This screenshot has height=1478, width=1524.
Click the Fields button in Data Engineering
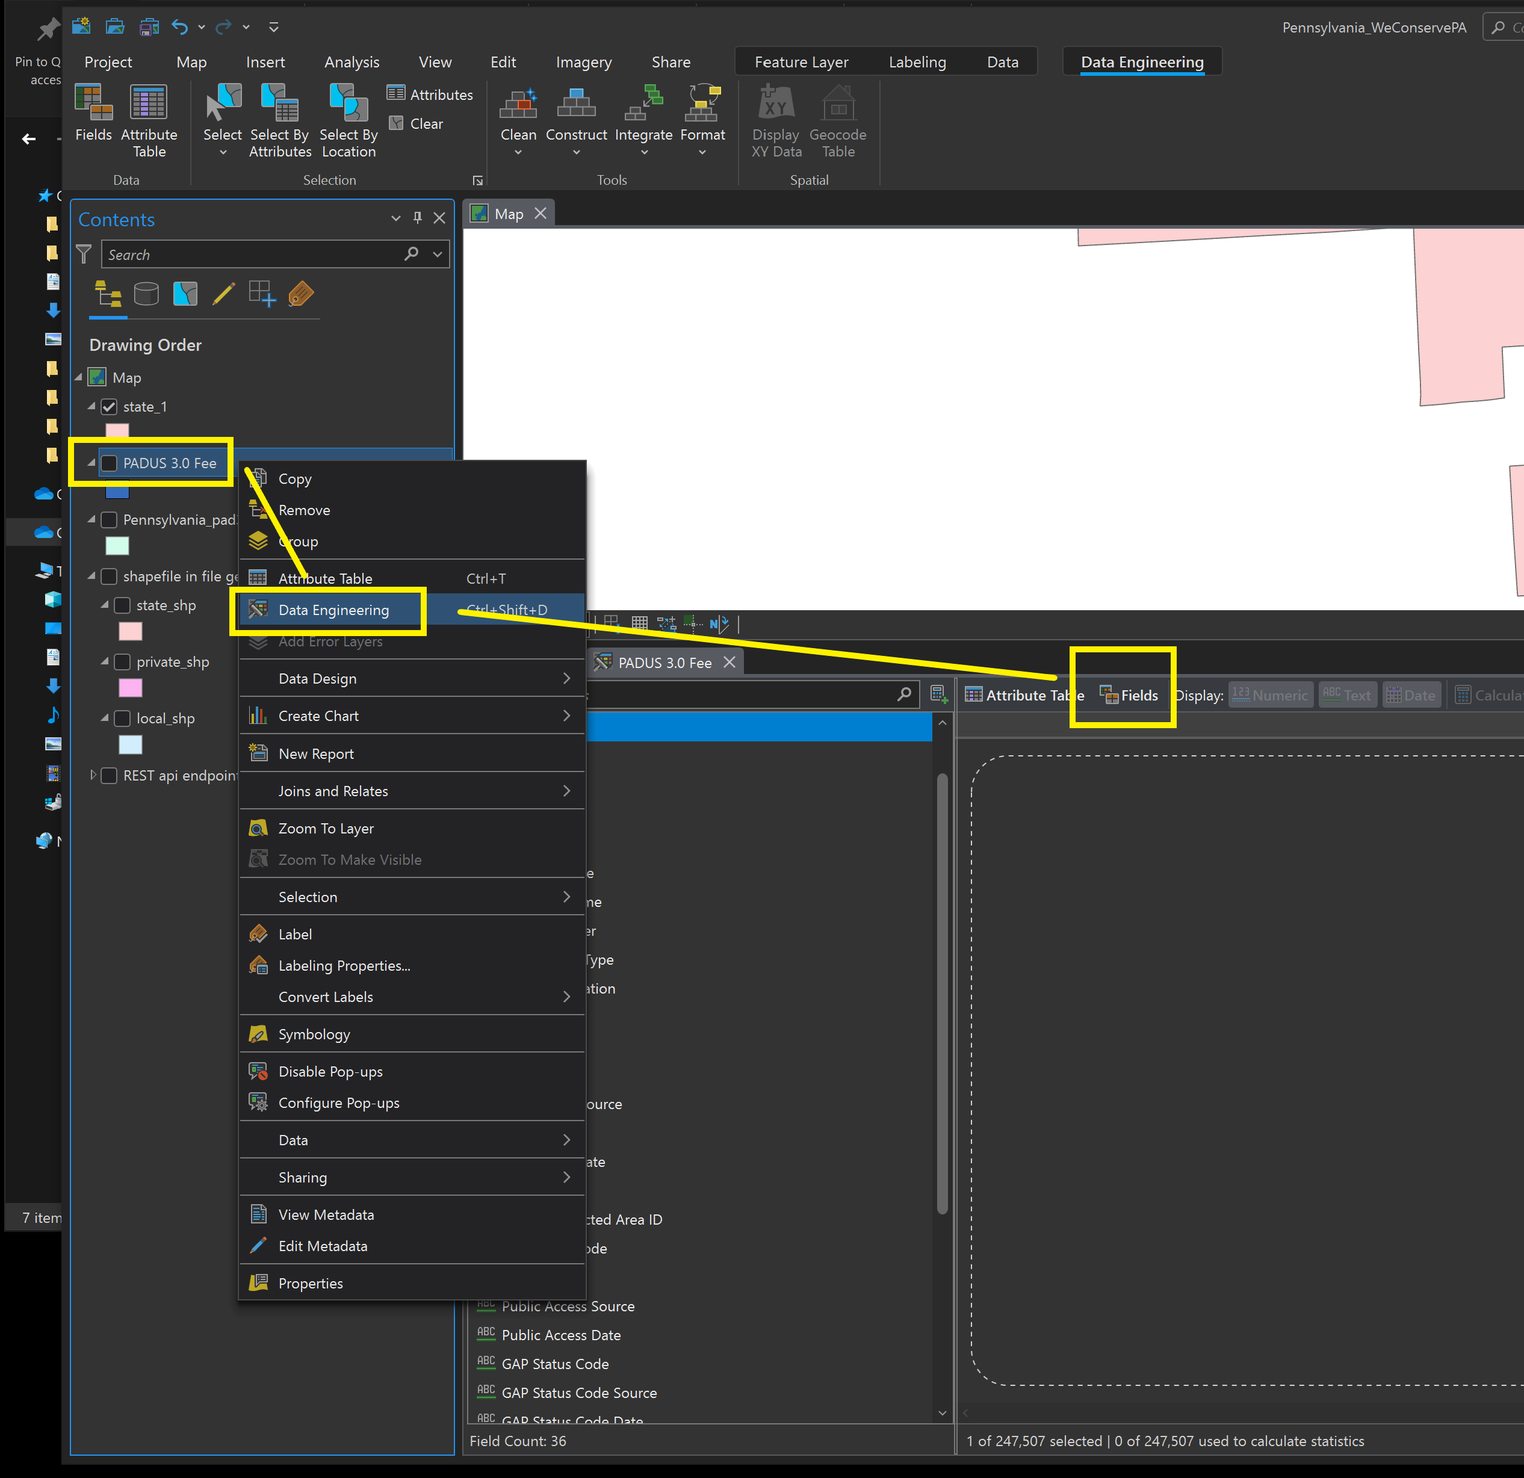pos(1130,695)
